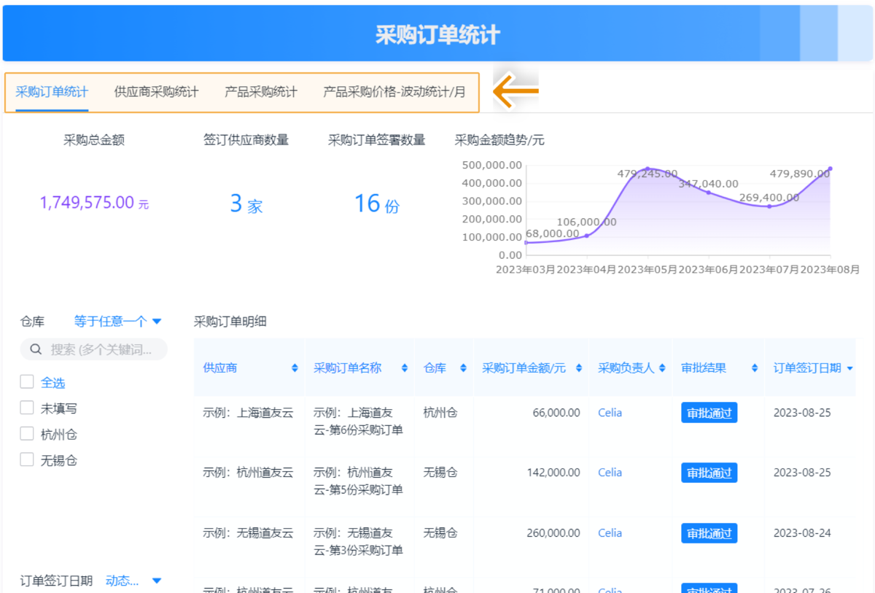The height and width of the screenshot is (593, 875).
Task: Click sort icon beside 采购负责人
Action: point(662,368)
